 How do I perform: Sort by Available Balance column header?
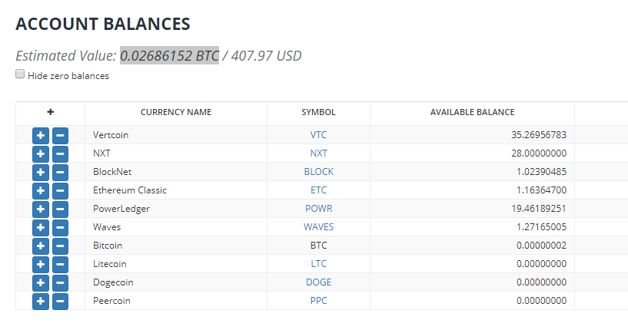pyautogui.click(x=472, y=112)
